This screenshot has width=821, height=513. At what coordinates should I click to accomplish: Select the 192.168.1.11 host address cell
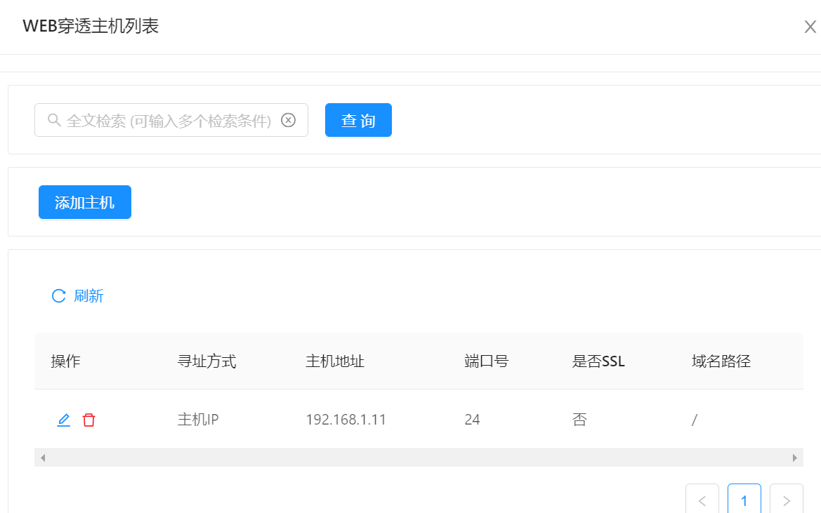[346, 420]
